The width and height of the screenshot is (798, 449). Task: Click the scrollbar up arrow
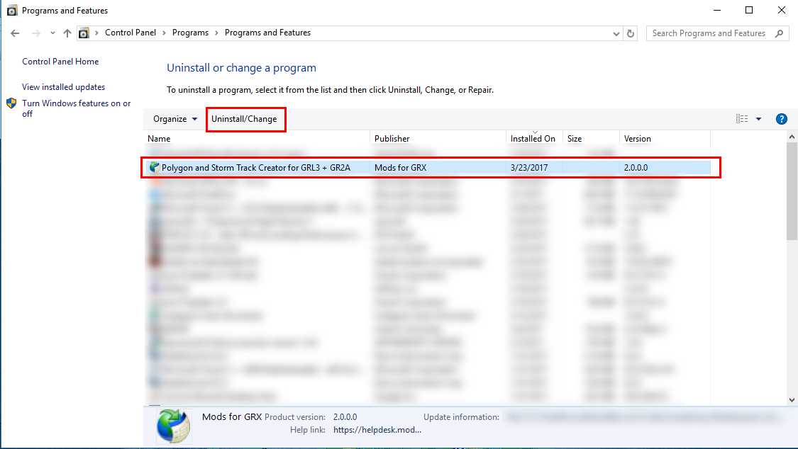792,137
